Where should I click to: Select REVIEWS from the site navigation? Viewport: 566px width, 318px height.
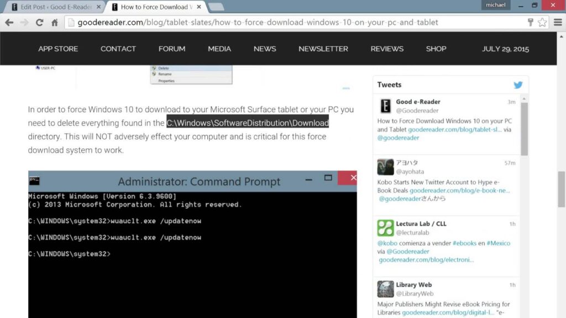coord(386,49)
